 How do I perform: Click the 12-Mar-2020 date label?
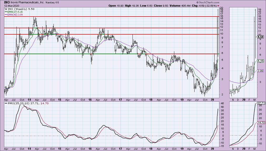pos(12,6)
